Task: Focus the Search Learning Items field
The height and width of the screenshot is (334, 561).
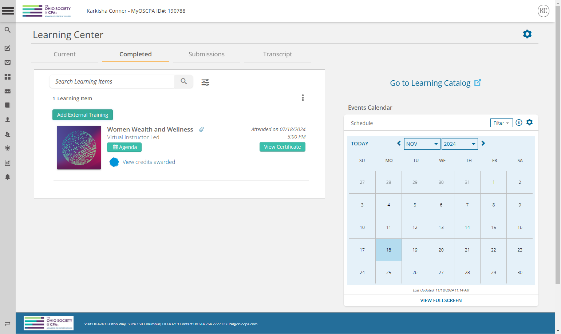Action: 112,81
